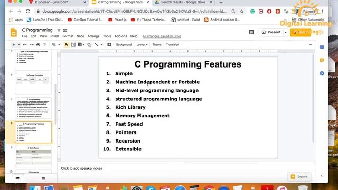Open comment history speech bubble
The width and height of the screenshot is (338, 190).
(251, 32)
